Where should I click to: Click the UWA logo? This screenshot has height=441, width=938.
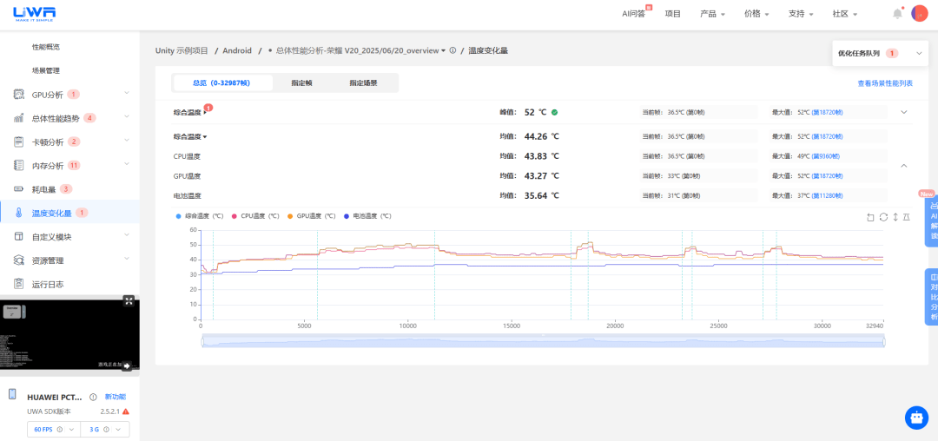[34, 13]
